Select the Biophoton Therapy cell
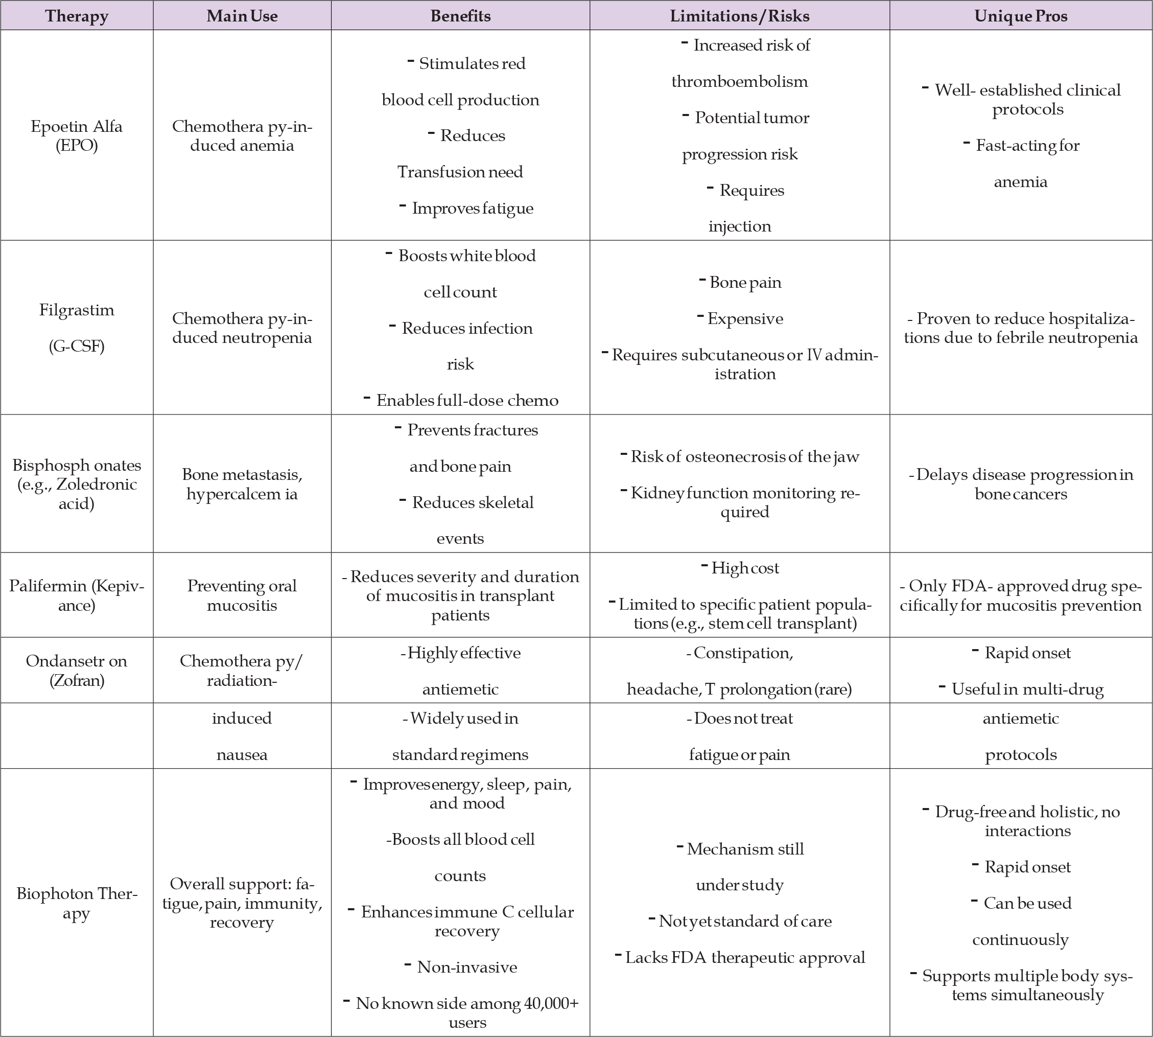The width and height of the screenshot is (1153, 1037). pos(76,903)
